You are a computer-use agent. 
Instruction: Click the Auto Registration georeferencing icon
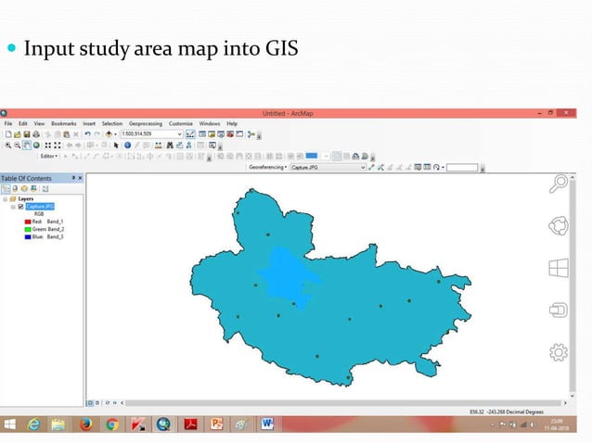coord(380,167)
